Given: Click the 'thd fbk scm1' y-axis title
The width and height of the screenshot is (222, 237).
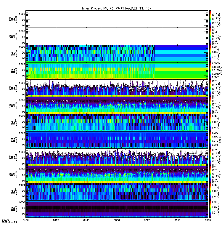Looking at the screenshot, I should coord(14,140).
